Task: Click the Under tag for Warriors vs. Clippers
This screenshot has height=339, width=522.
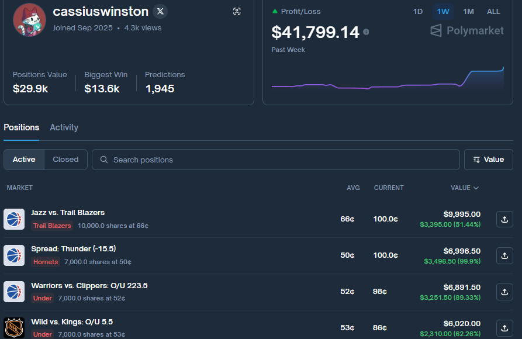Action: 42,298
